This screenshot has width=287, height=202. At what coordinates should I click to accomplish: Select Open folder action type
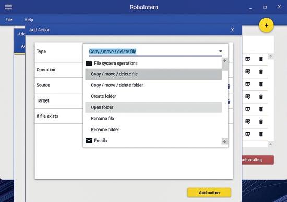click(x=153, y=107)
